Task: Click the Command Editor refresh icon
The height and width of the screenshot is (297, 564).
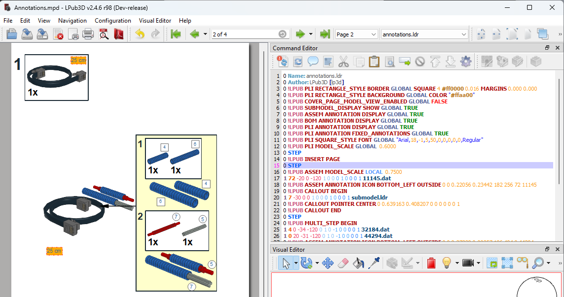Action: point(298,62)
